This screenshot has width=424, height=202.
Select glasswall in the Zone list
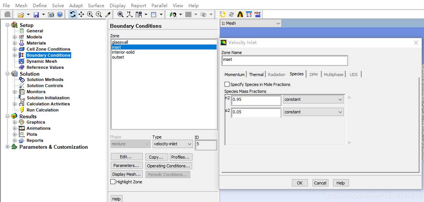(164, 42)
